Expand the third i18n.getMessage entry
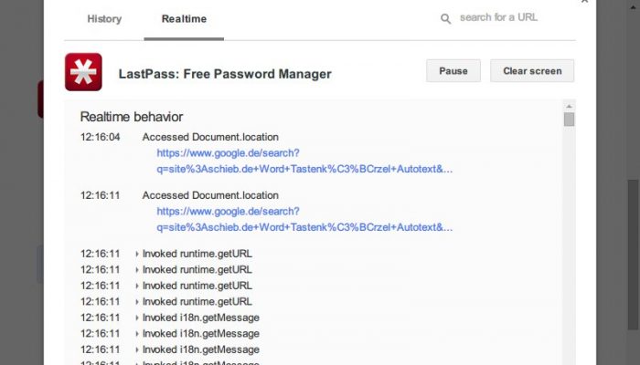 pos(137,349)
